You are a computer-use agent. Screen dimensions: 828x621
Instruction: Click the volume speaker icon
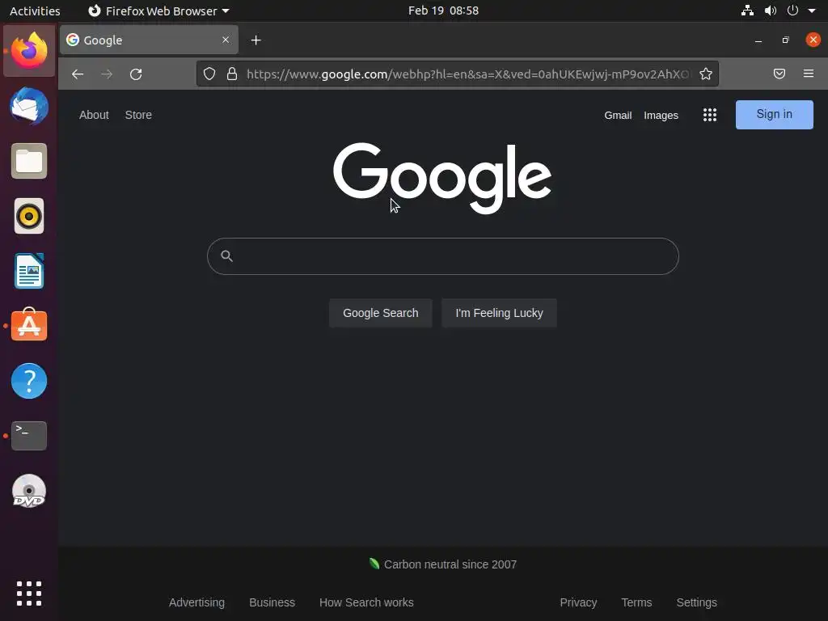[771, 11]
